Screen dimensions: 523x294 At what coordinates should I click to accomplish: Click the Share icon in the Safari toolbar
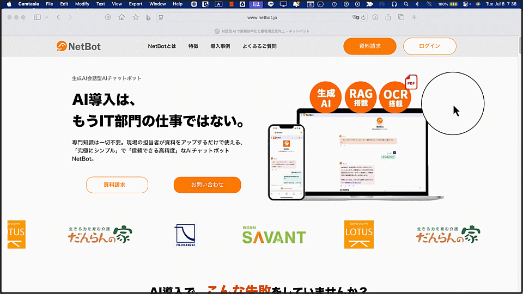tap(388, 17)
